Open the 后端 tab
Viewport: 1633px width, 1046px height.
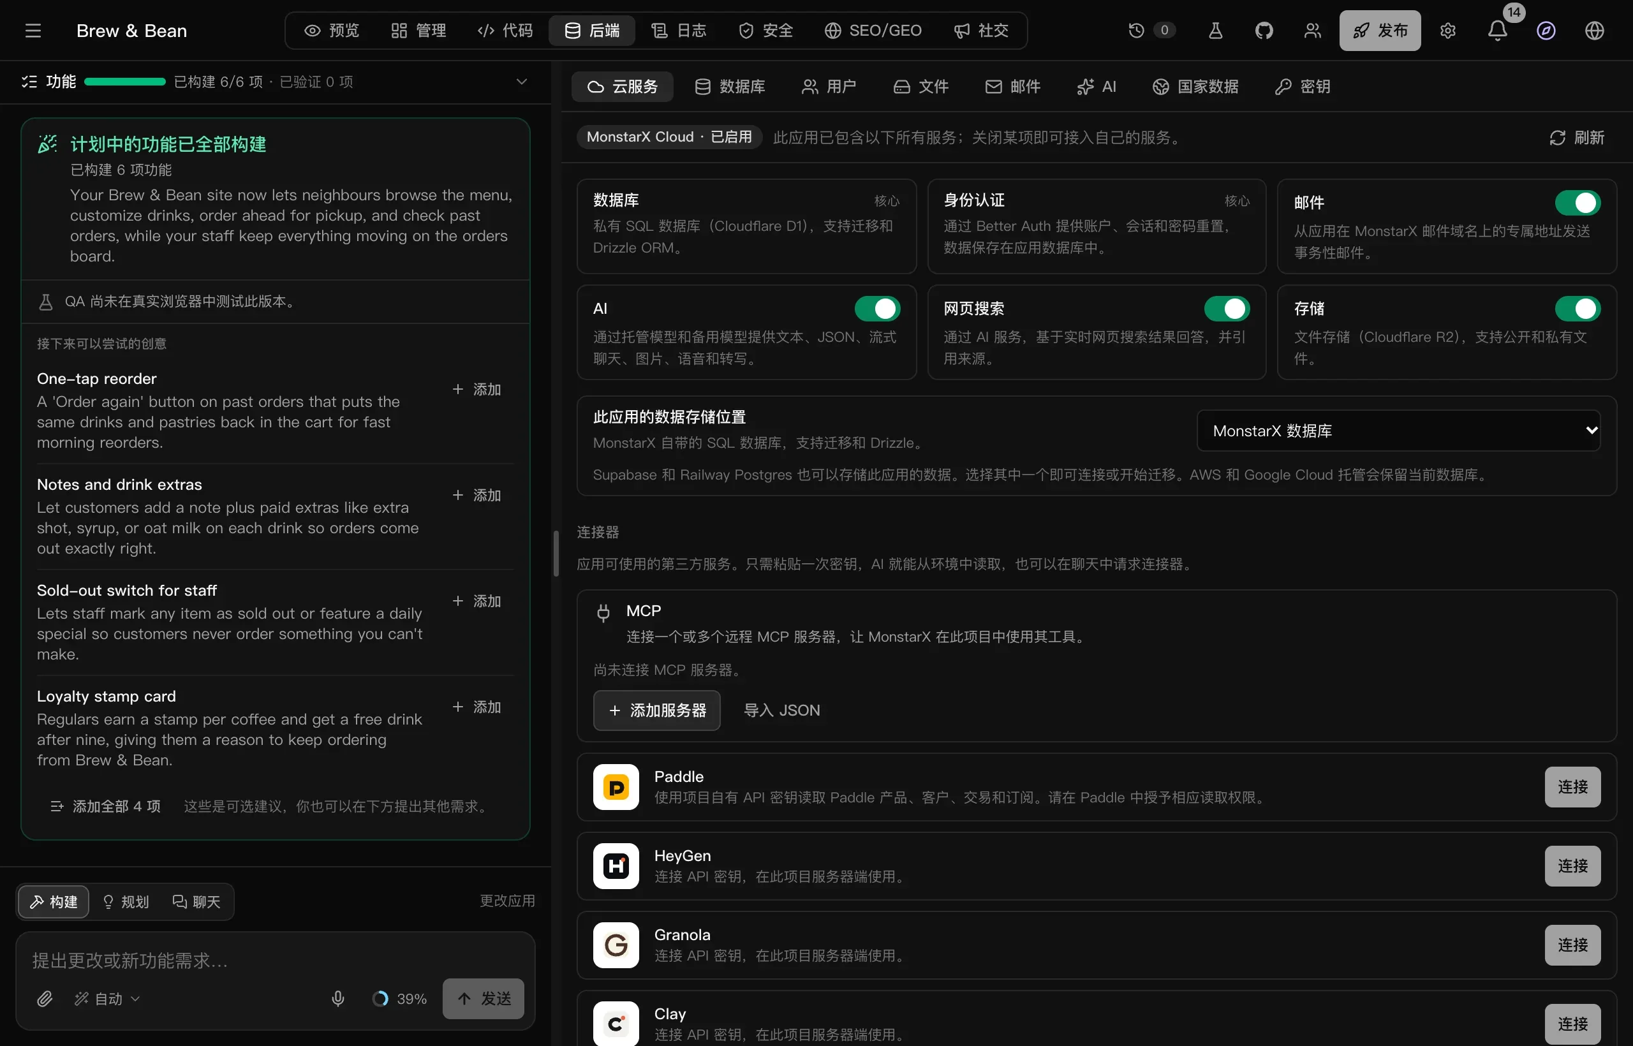coord(592,31)
